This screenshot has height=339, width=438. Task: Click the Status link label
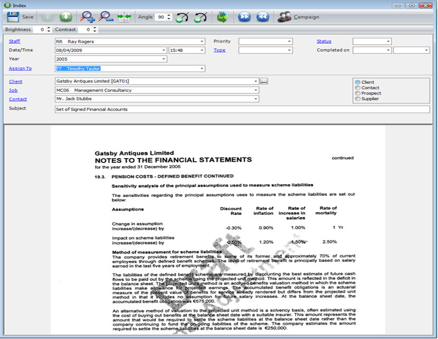coord(324,42)
